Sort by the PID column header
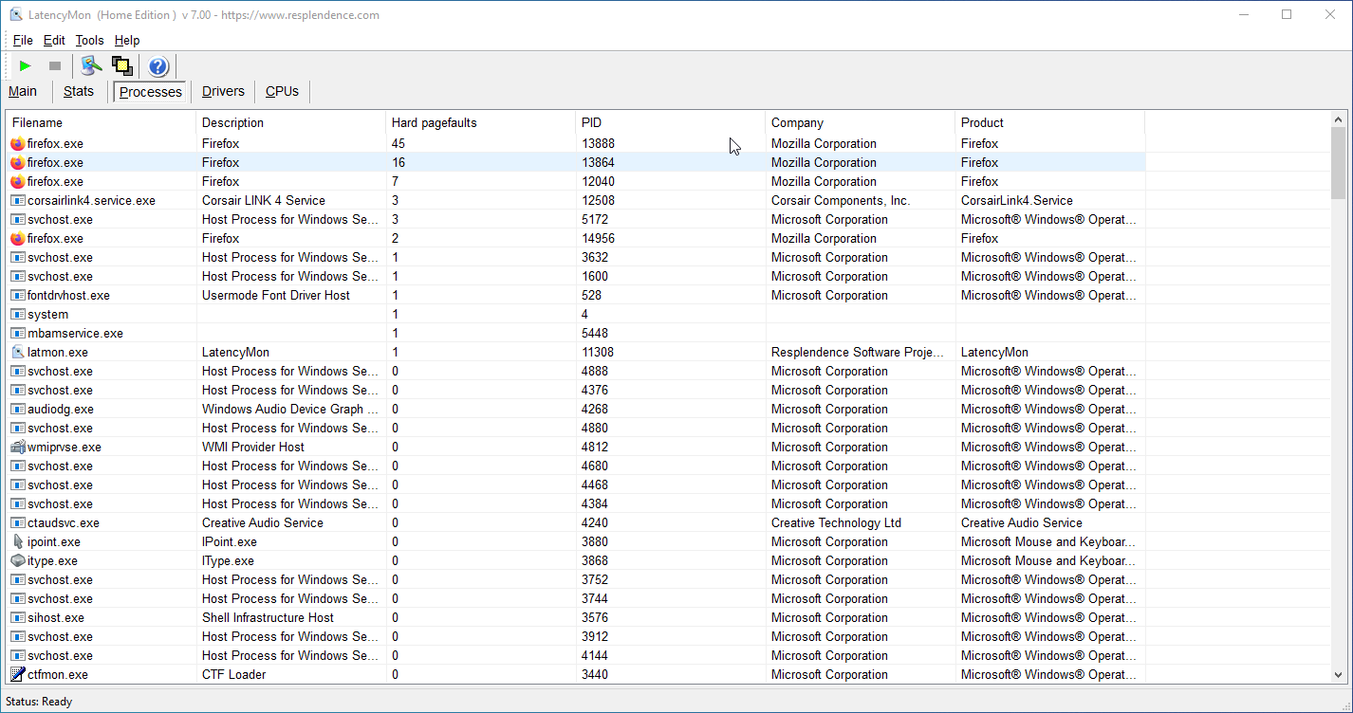Screen dimensions: 1353x713 (x=671, y=123)
